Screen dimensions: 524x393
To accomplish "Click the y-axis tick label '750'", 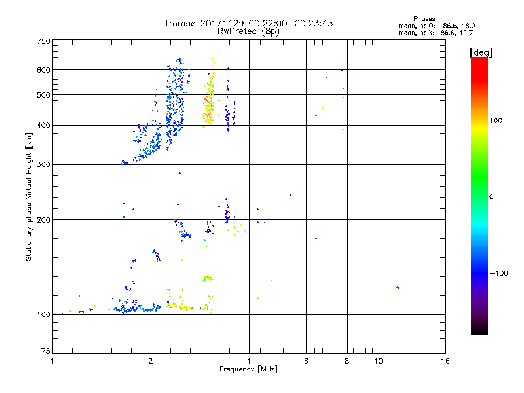I will pyautogui.click(x=43, y=41).
